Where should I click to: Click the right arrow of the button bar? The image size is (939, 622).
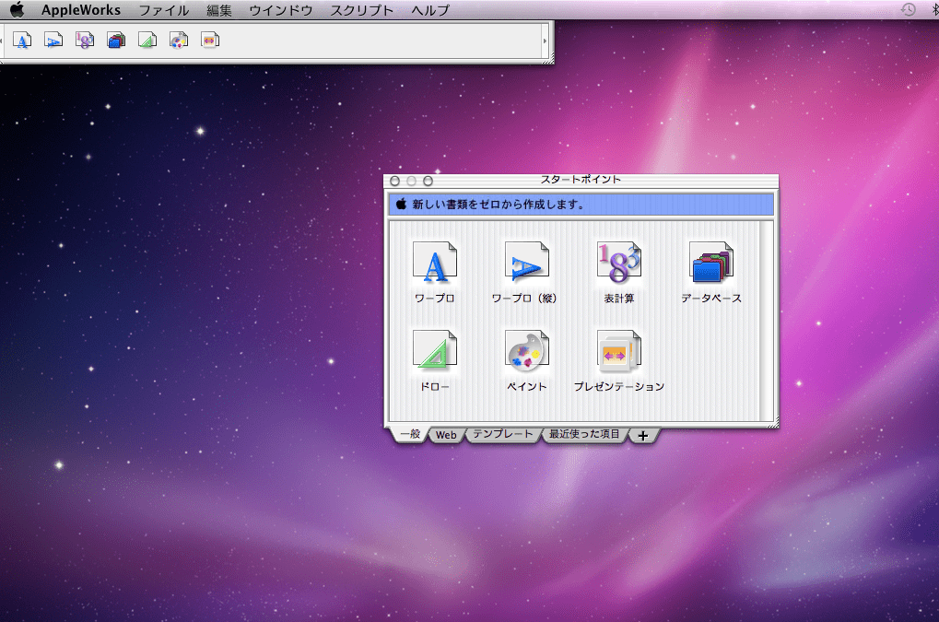[545, 41]
